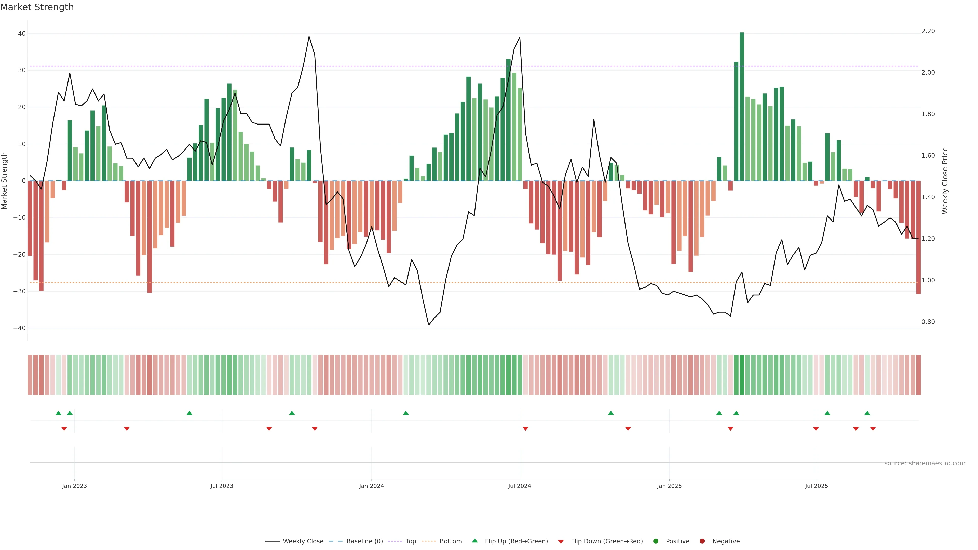Click the Market Strength chart title

pyautogui.click(x=37, y=7)
